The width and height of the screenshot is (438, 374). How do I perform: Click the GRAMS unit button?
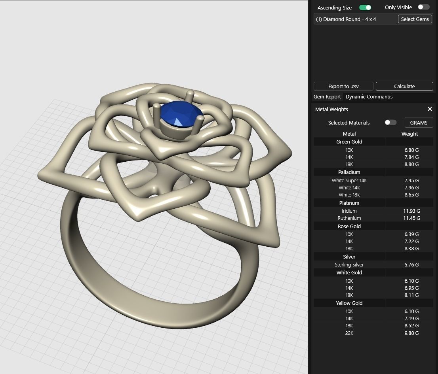(419, 123)
